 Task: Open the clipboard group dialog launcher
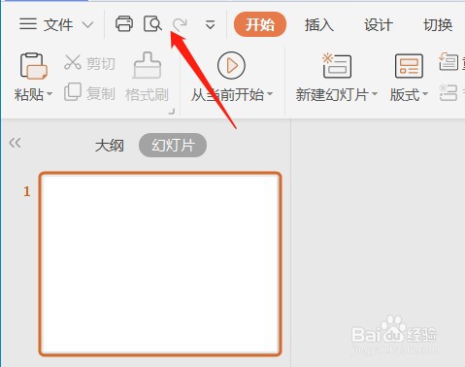coord(172,112)
